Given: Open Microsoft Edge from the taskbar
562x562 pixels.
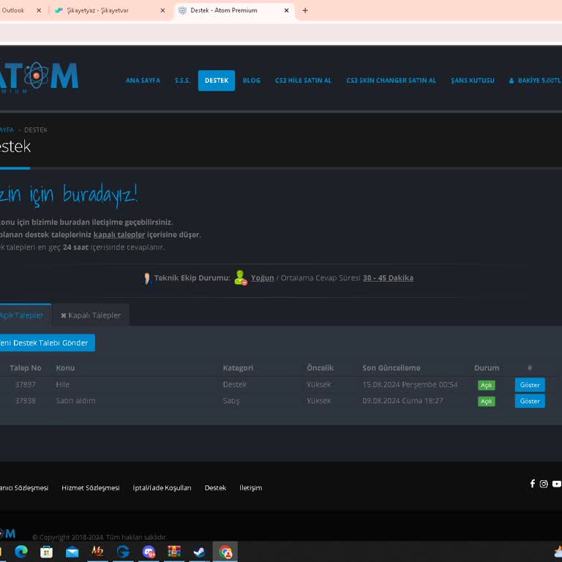Looking at the screenshot, I should pos(21,551).
